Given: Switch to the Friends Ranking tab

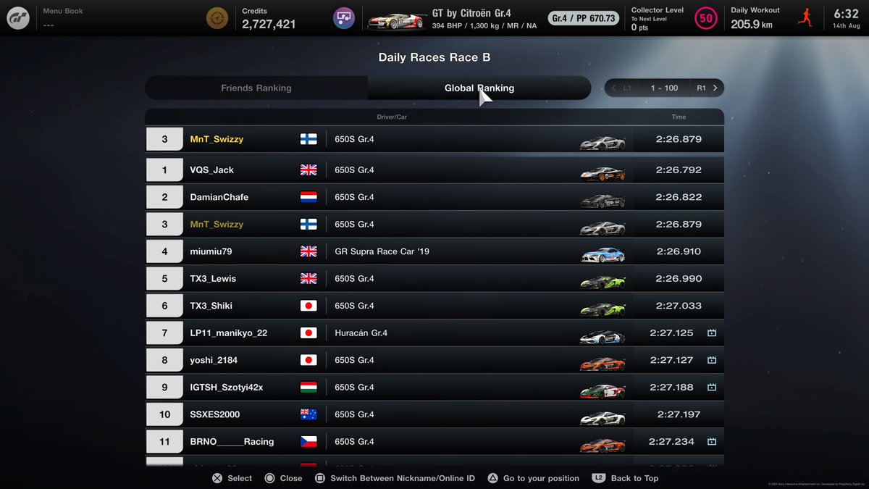Looking at the screenshot, I should (256, 87).
